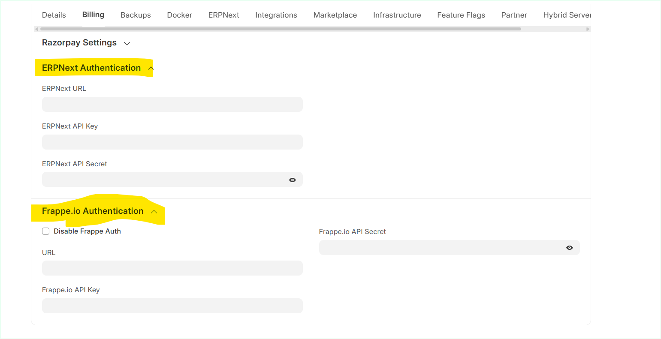Go to the ERPNext tab
The width and height of the screenshot is (661, 339).
(224, 15)
